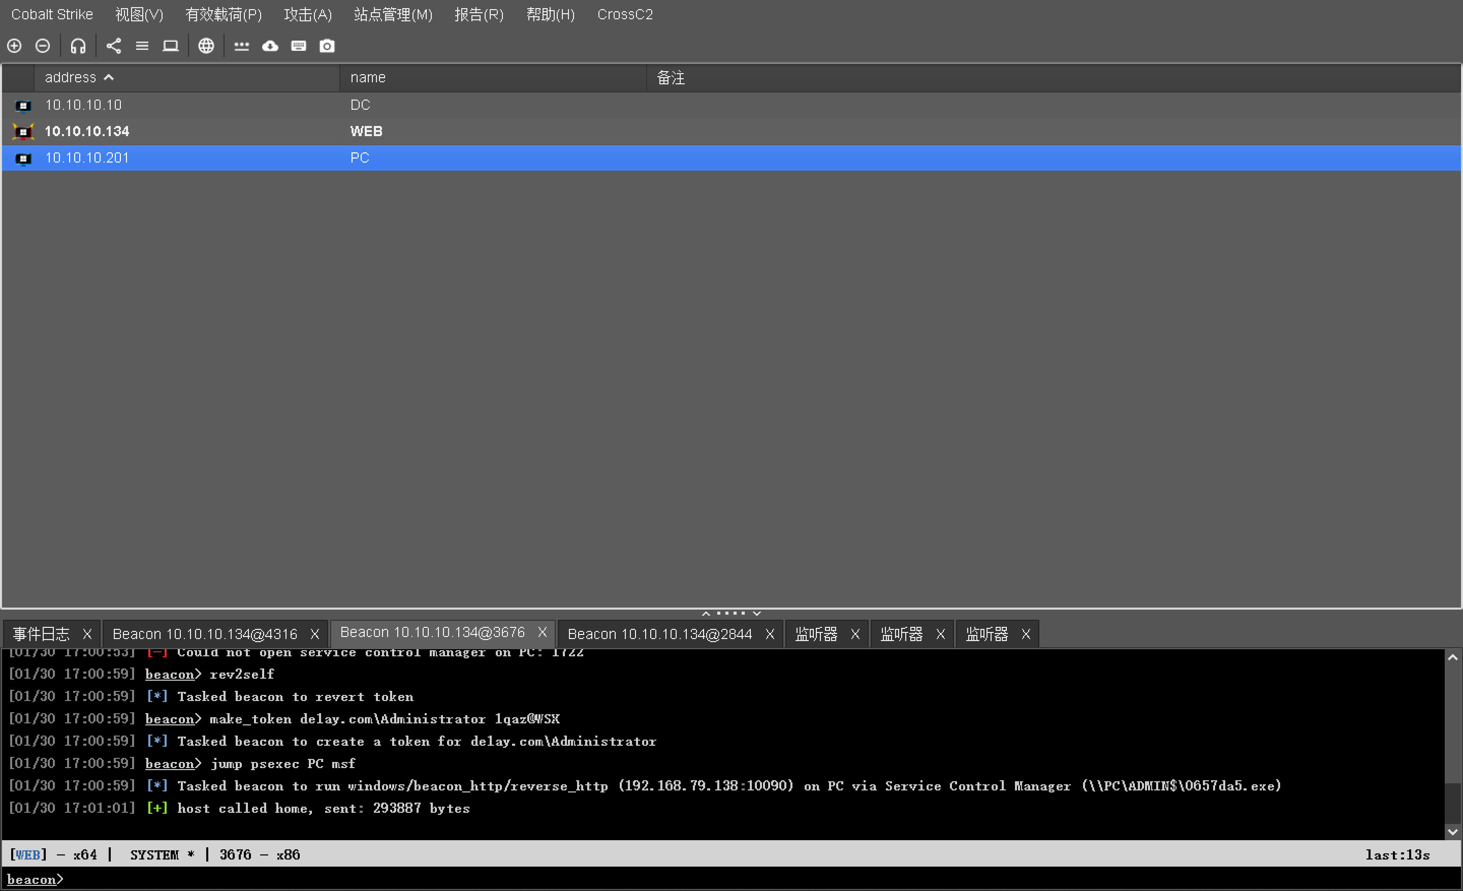The height and width of the screenshot is (891, 1463).
Task: Switch to Beacon 10.10.10.134@4316 tab
Action: click(x=205, y=634)
